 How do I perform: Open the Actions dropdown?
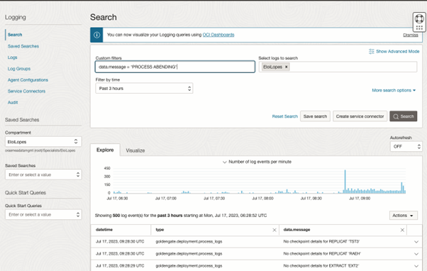coord(403,216)
